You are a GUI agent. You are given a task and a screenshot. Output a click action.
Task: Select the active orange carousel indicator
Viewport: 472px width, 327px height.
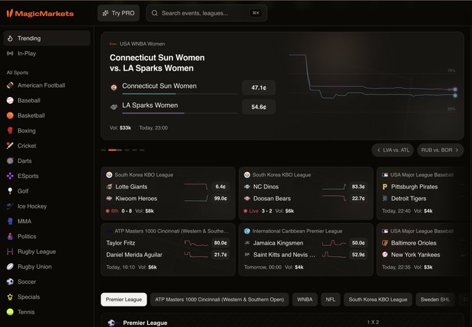[115, 150]
